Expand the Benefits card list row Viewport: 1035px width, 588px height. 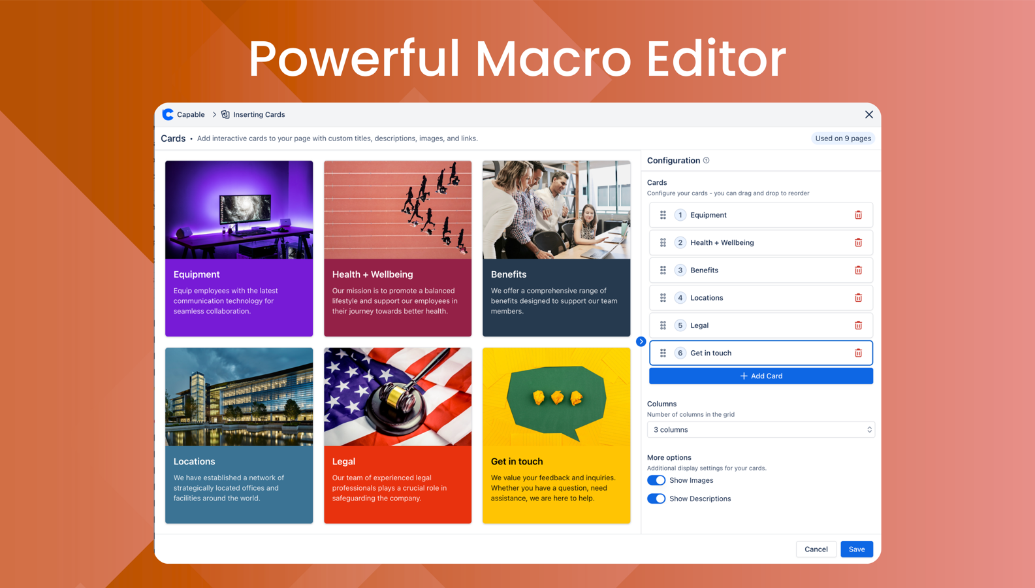click(x=761, y=270)
